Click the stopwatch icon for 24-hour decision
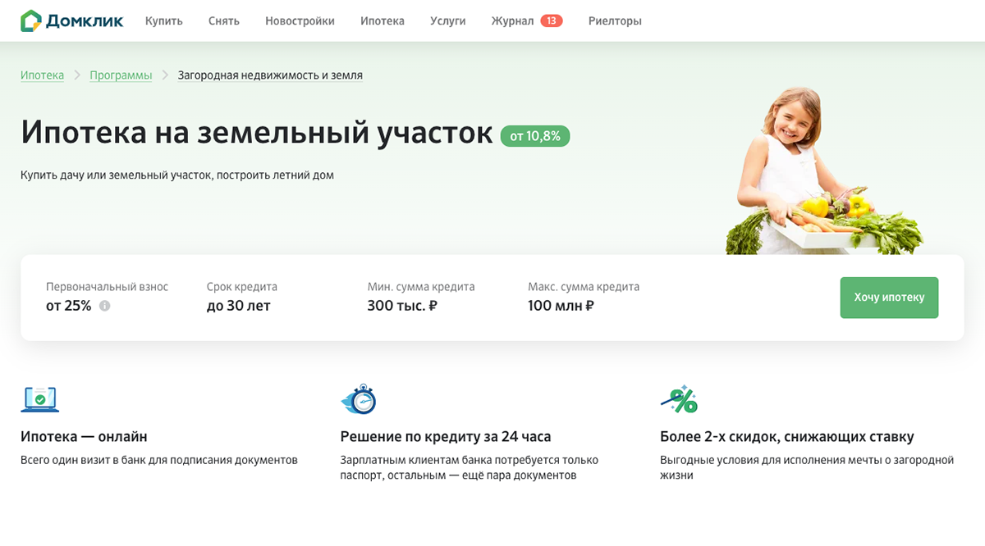The height and width of the screenshot is (546, 985). click(x=359, y=399)
